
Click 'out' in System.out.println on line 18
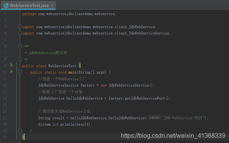[x=56, y=125]
